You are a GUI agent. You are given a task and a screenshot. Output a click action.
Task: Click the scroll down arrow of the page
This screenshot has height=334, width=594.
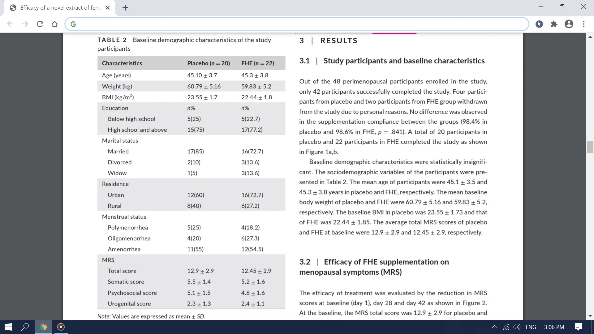coord(590,316)
